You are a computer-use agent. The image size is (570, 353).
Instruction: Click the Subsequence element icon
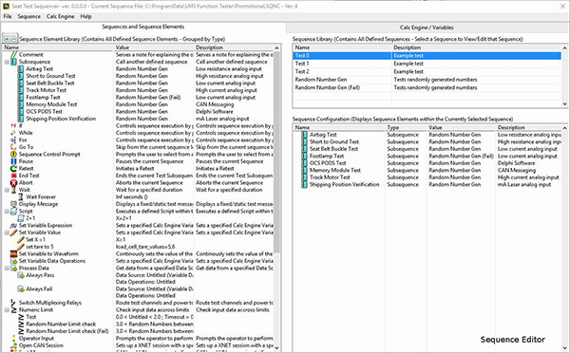pos(13,62)
